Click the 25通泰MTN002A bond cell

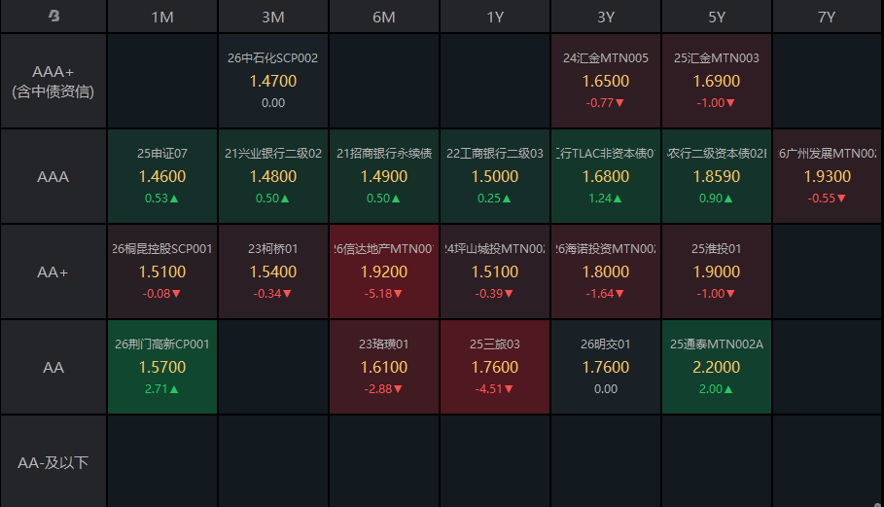716,367
